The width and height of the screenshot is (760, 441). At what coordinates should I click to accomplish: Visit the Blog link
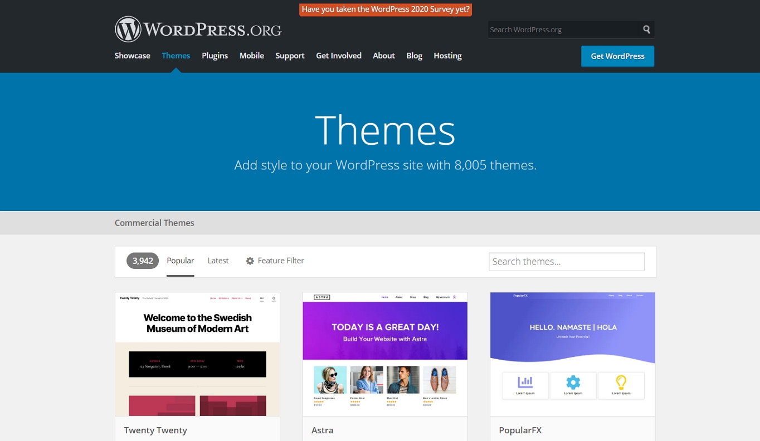coord(415,56)
